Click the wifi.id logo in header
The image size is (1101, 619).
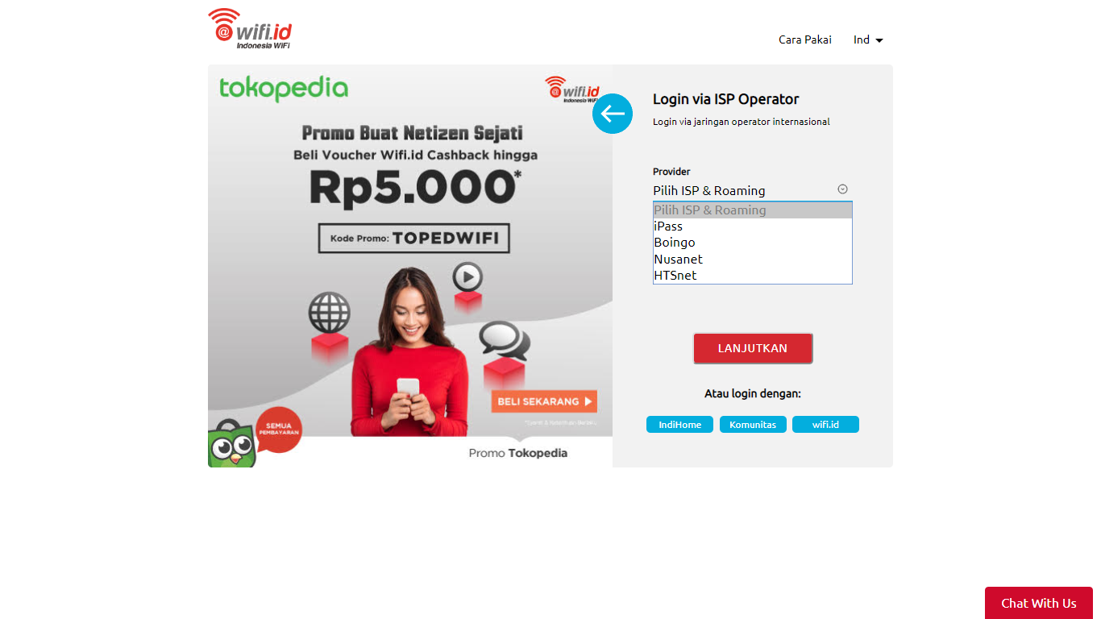(x=249, y=29)
